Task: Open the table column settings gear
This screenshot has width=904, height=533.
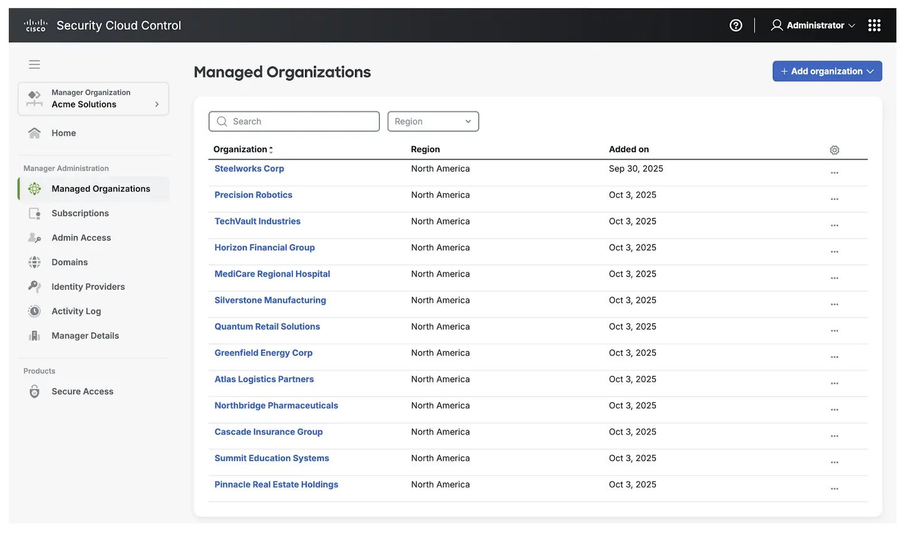Action: pos(834,150)
